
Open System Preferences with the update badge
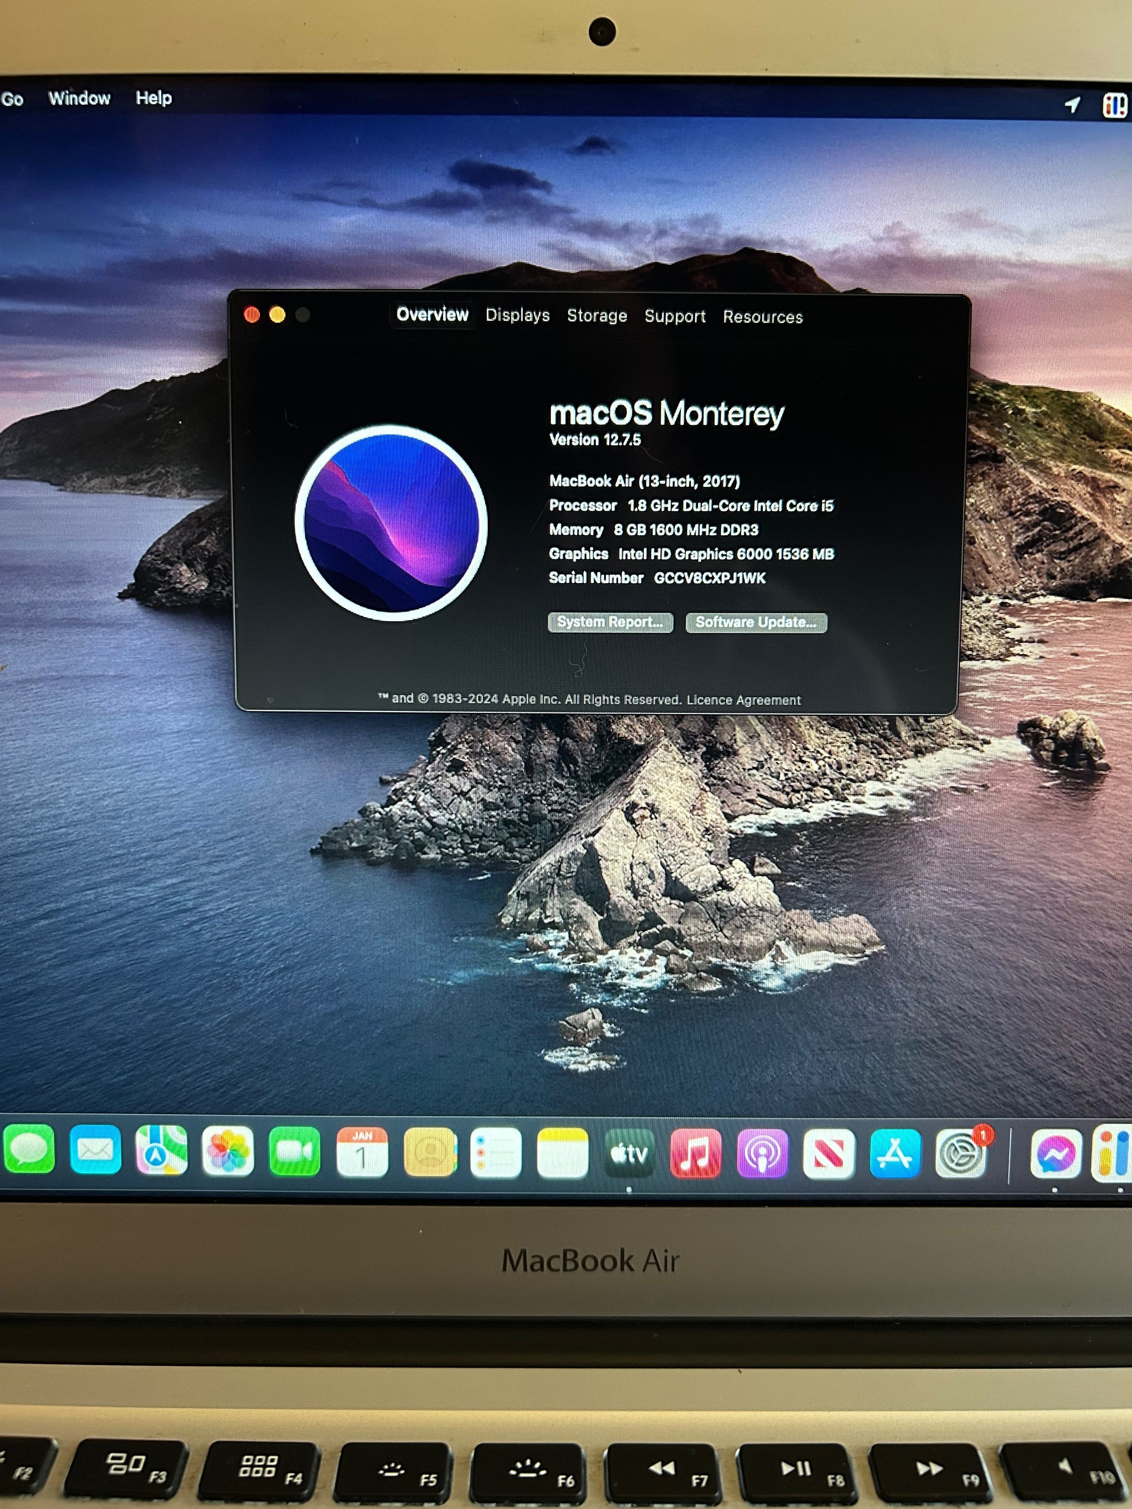962,1153
